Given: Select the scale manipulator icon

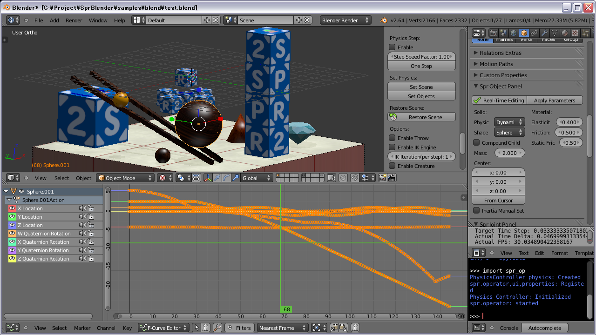Looking at the screenshot, I should tap(236, 178).
